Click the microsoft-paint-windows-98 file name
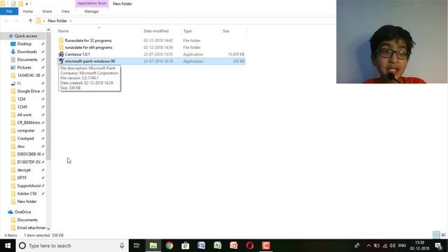 point(90,61)
